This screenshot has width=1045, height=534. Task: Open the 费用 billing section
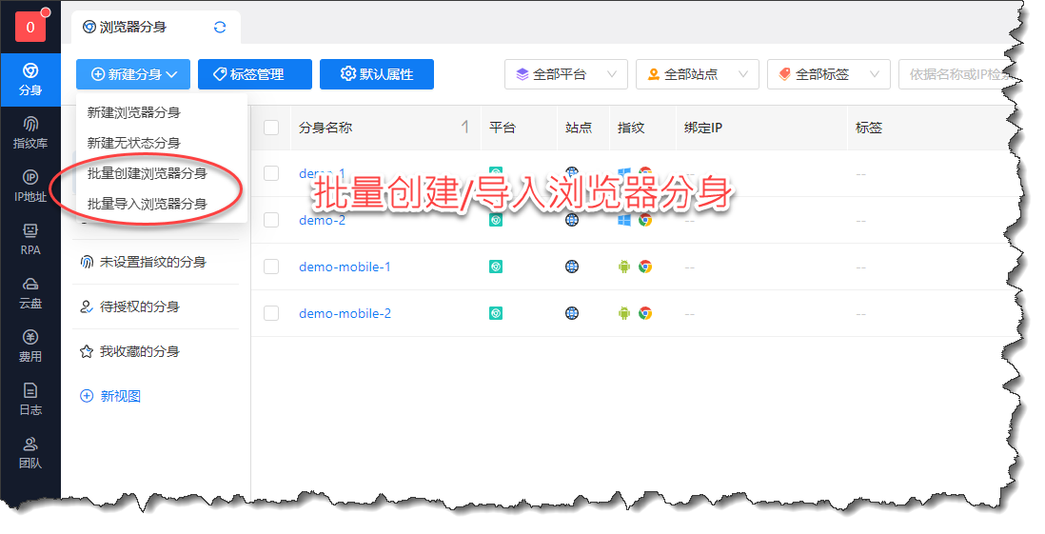[x=30, y=346]
